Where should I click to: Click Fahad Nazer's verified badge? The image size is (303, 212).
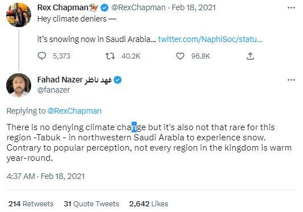pyautogui.click(x=118, y=80)
